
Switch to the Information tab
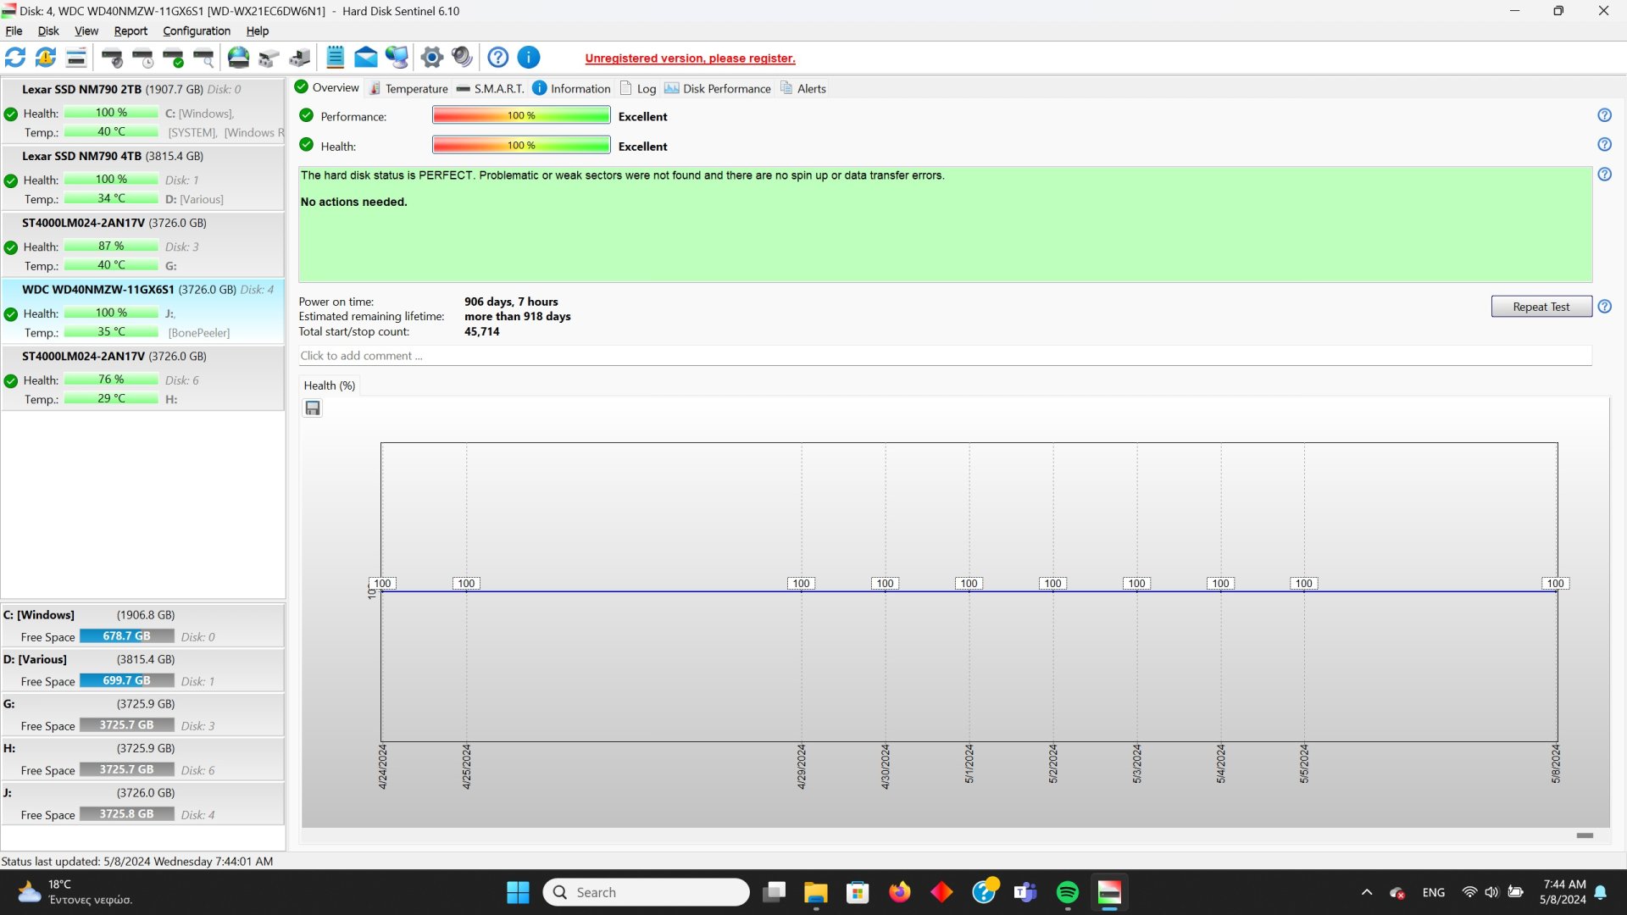(x=571, y=88)
